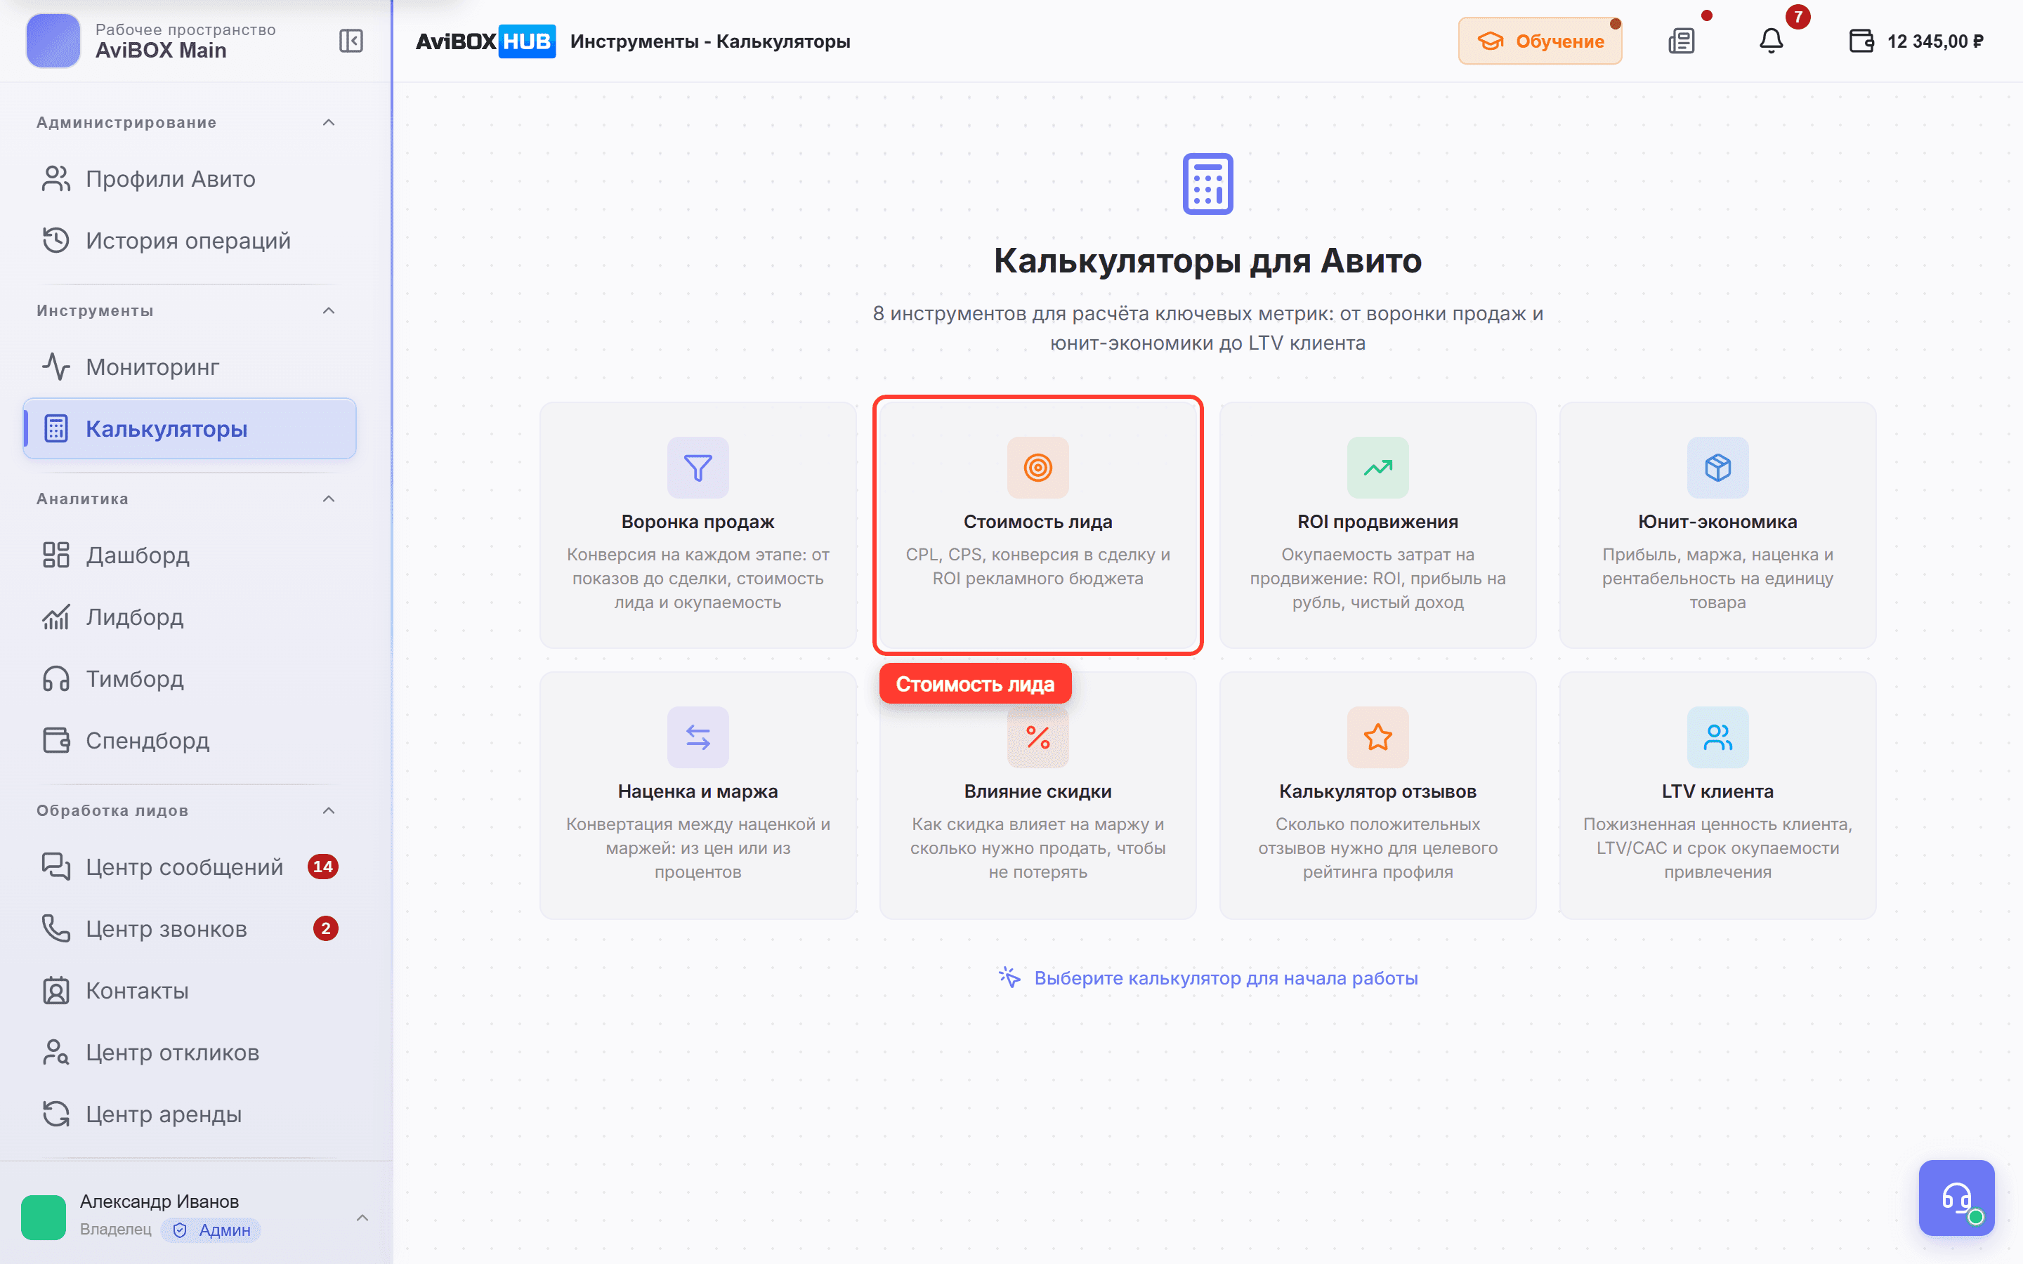
Task: Expand the Александр Иванов user menu
Action: [362, 1217]
